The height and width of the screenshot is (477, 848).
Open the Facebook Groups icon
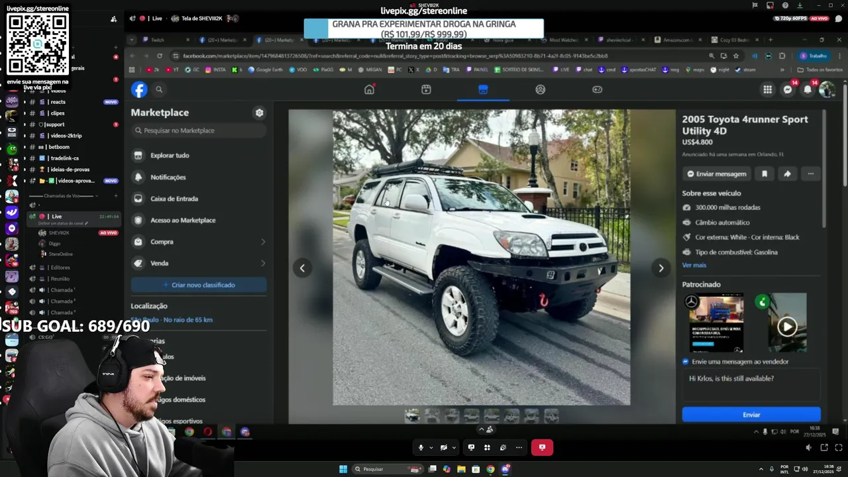tap(541, 89)
